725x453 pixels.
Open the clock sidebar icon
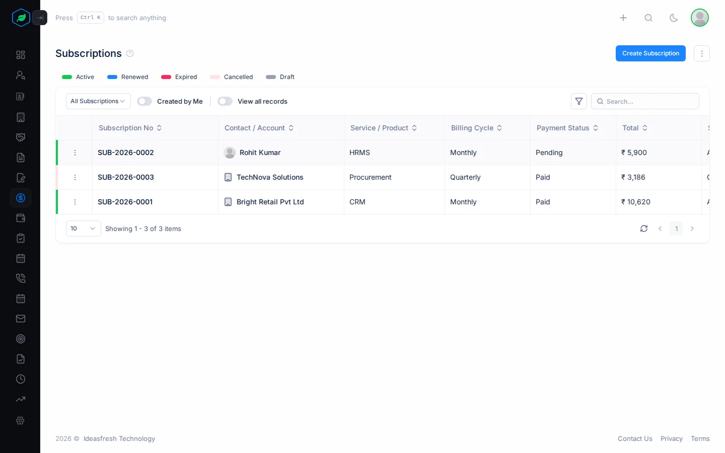tap(21, 379)
